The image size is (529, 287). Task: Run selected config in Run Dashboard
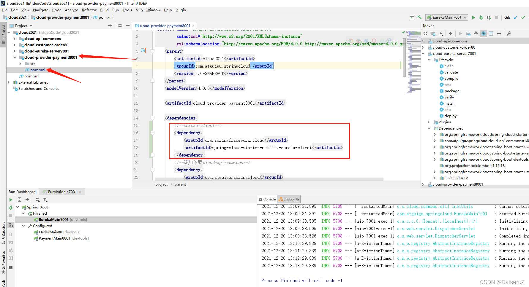click(11, 200)
